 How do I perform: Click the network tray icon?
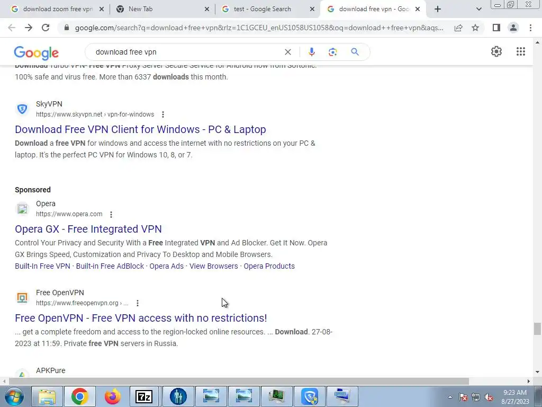pyautogui.click(x=476, y=397)
